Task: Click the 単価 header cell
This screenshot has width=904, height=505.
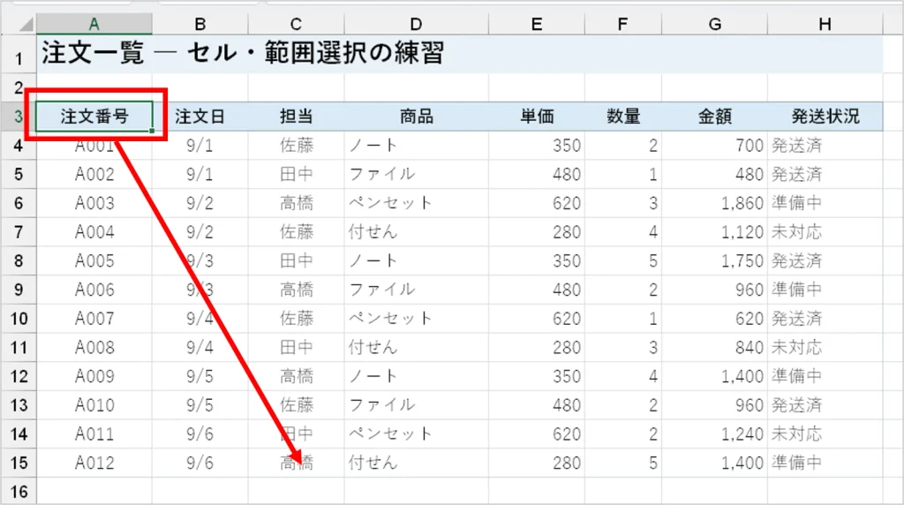Action: tap(537, 117)
